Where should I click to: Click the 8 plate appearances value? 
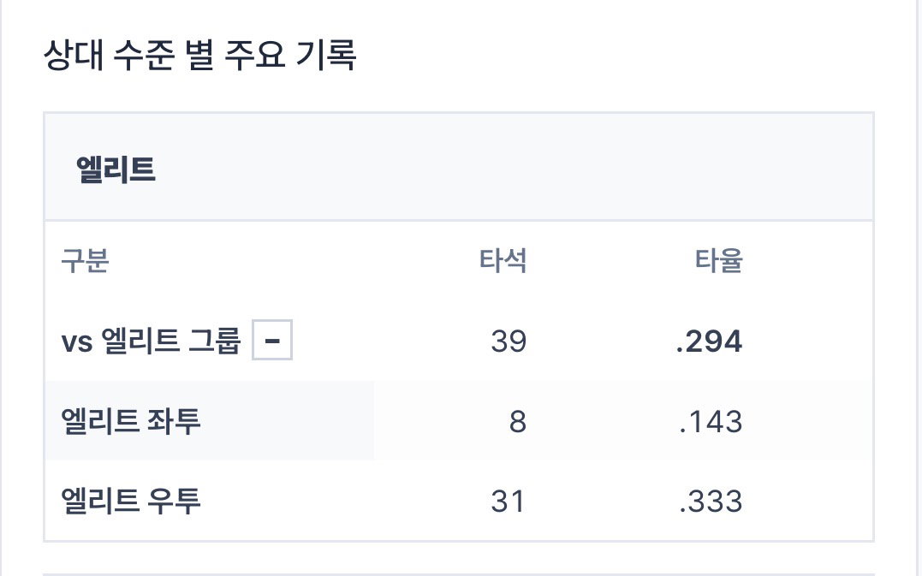click(517, 421)
